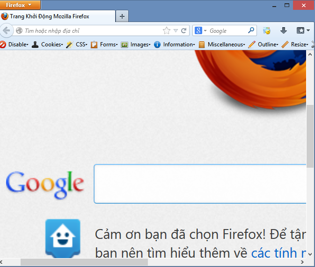Bookmark this page with the star icon
This screenshot has width=315, height=267.
tap(167, 30)
